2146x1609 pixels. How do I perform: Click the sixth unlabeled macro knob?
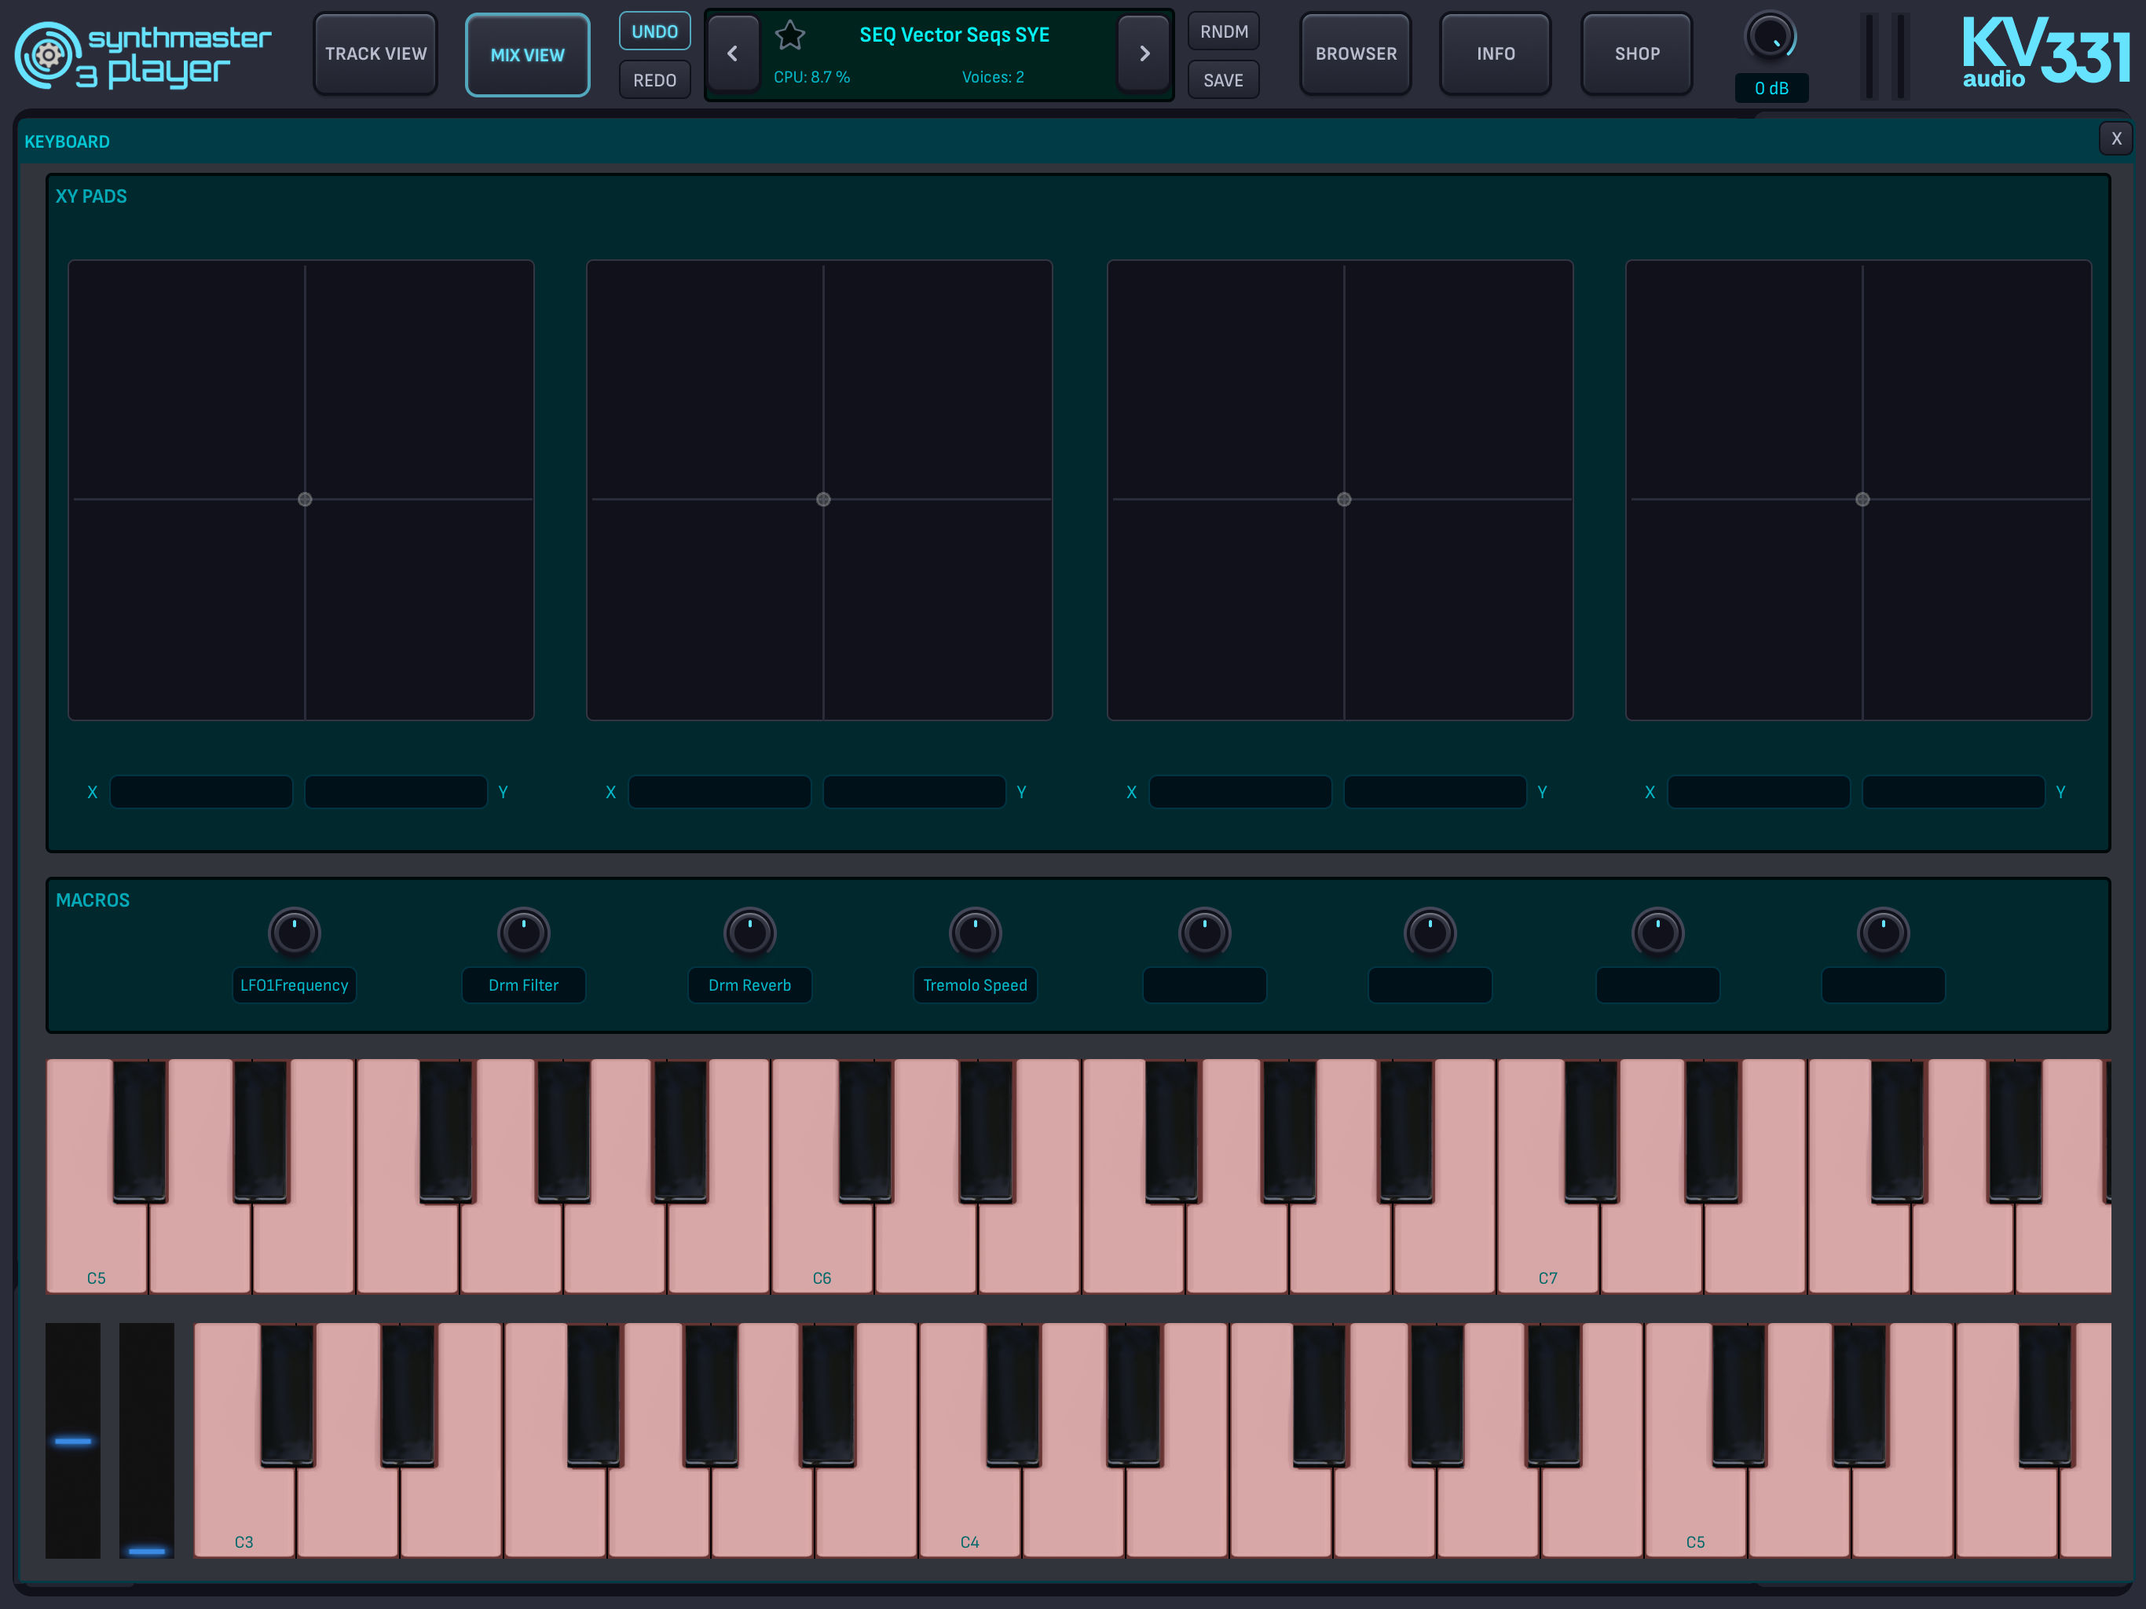1429,933
